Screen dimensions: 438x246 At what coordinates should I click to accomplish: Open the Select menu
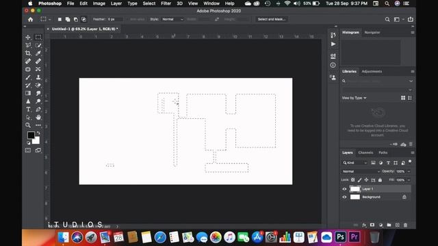click(x=149, y=3)
